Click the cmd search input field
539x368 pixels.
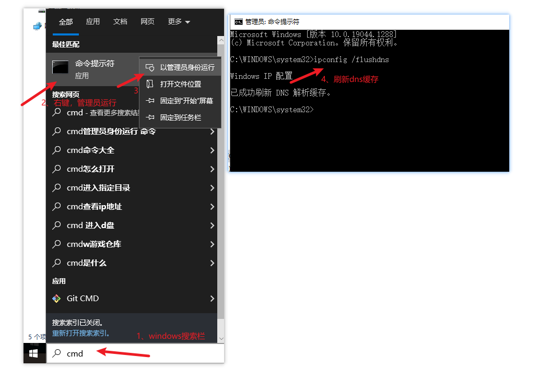[135, 353]
